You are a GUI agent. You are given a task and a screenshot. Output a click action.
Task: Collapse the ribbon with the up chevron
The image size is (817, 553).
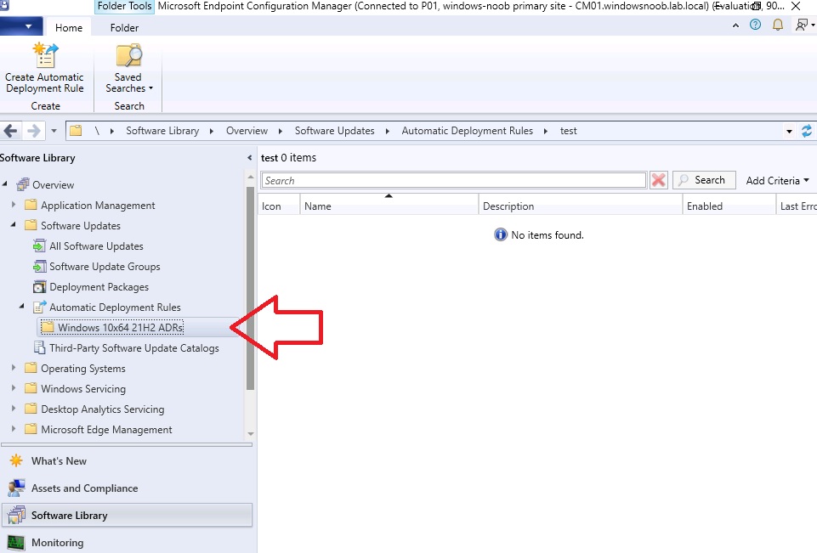click(x=735, y=25)
